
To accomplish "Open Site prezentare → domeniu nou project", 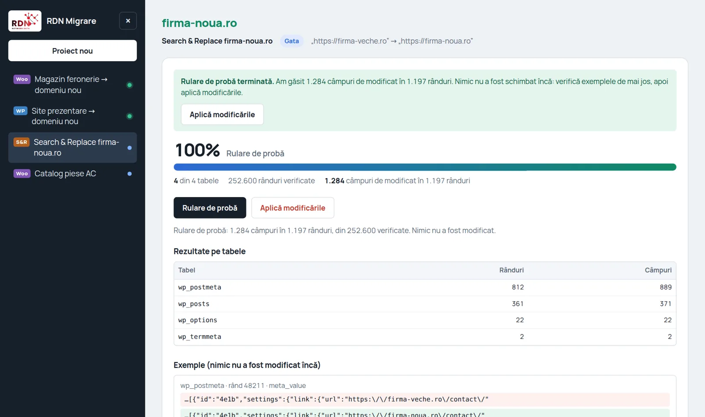I will [x=72, y=116].
